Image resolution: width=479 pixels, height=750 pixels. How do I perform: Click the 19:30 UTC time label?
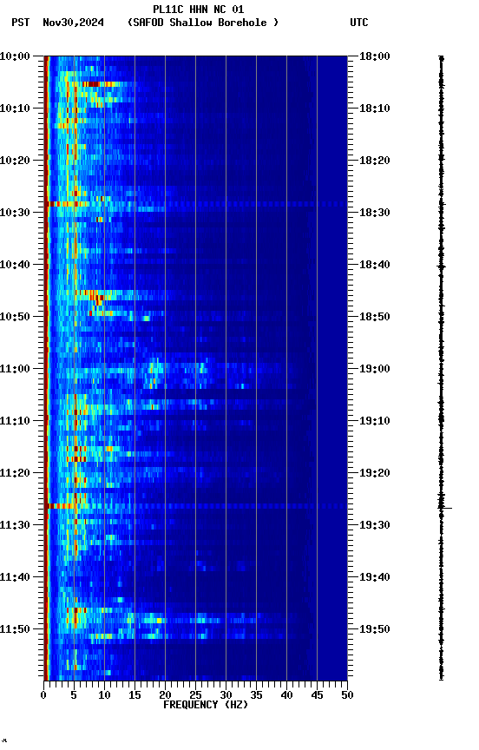[x=375, y=526]
